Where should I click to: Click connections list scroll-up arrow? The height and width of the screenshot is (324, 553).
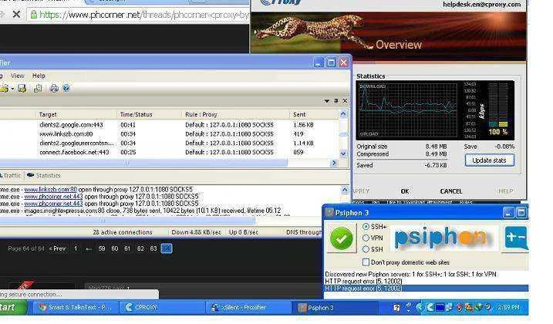pyautogui.click(x=343, y=114)
